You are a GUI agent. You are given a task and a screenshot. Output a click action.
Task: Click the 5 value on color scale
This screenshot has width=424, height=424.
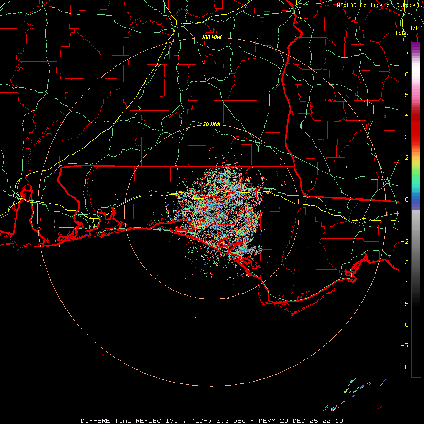pos(407,95)
